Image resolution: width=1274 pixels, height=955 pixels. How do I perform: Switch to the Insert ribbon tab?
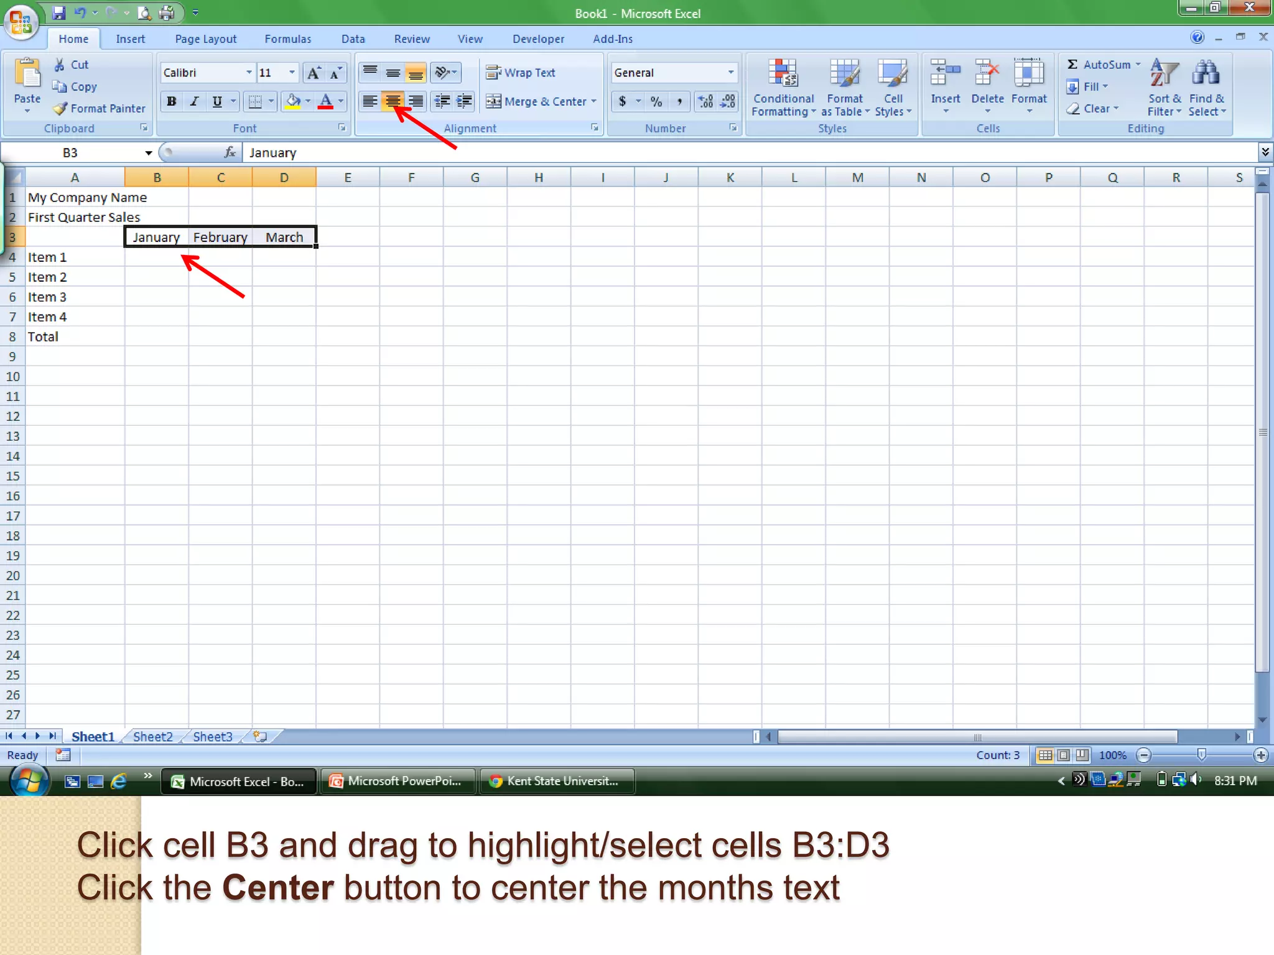pos(130,39)
